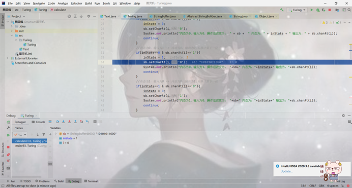Viewport: 352px width, 188px height.
Task: Collapse the Turing package folder
Action: (x=16, y=40)
